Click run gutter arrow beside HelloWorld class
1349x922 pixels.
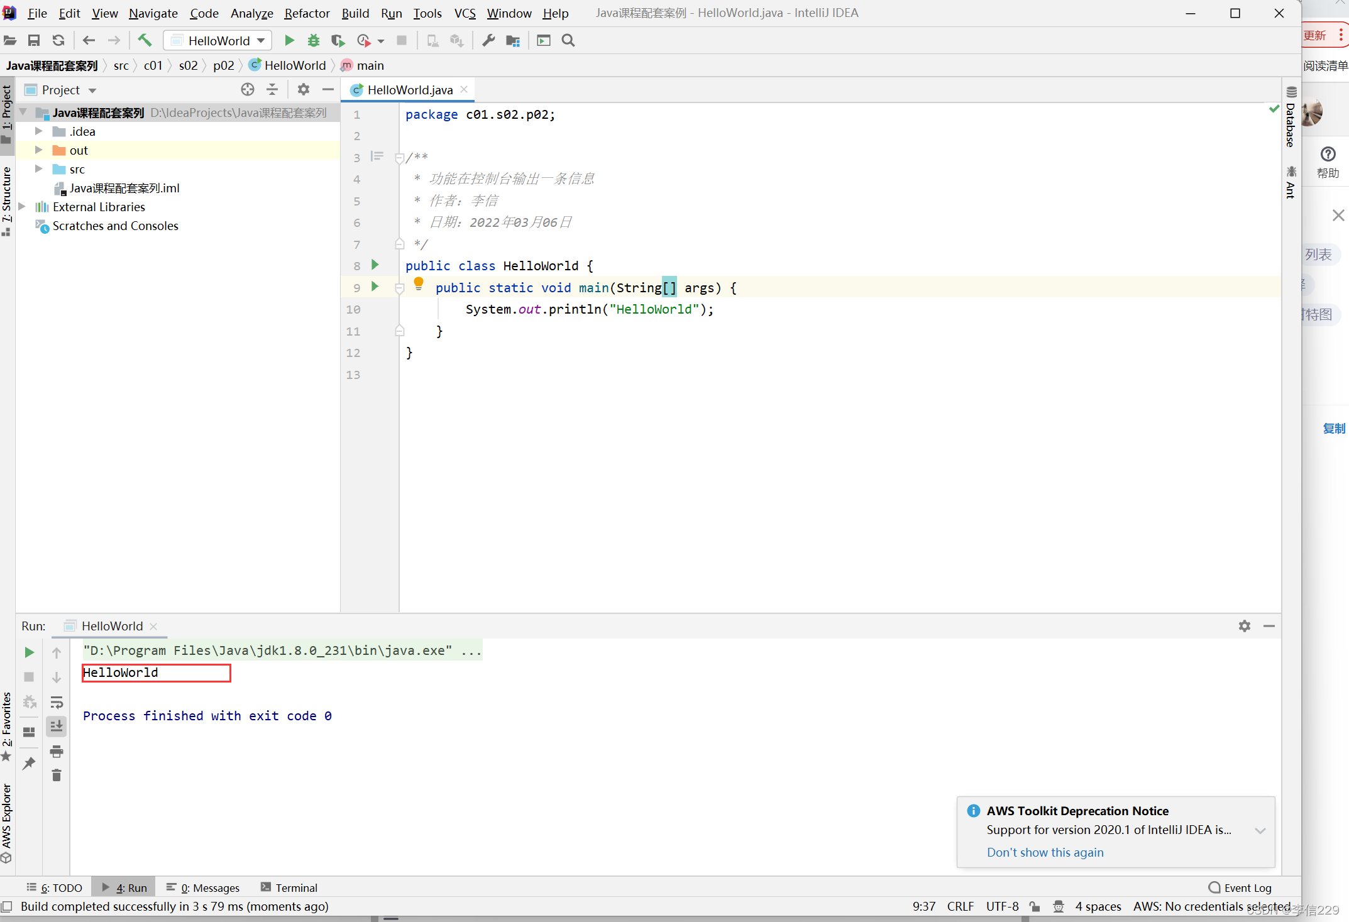[x=375, y=265]
